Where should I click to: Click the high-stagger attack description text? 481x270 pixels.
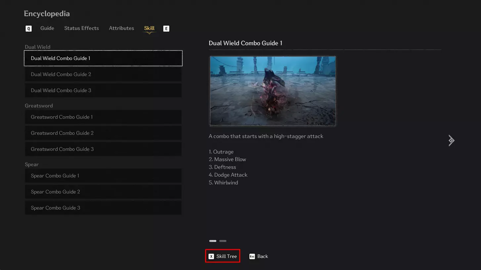point(266,136)
